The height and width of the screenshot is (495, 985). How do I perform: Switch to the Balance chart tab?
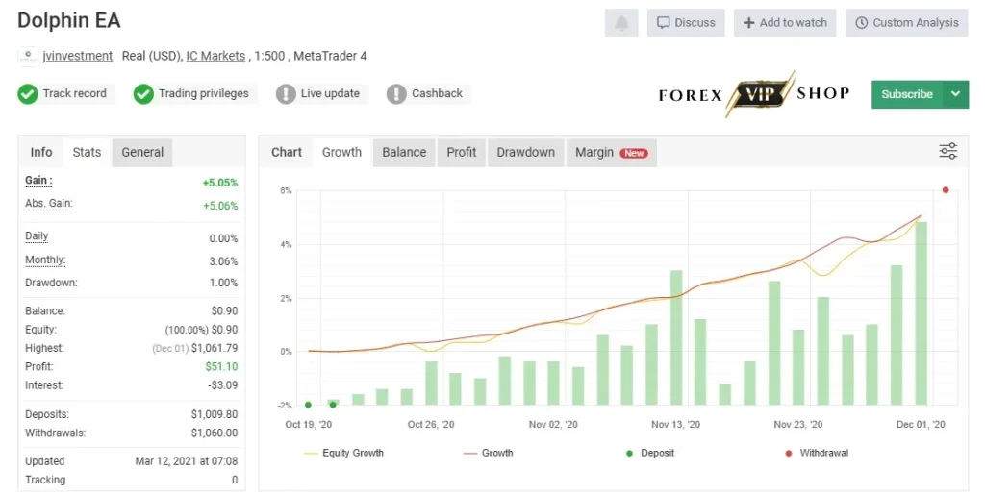(404, 153)
